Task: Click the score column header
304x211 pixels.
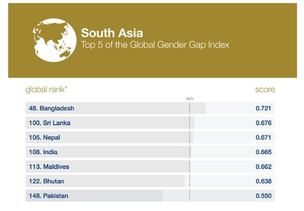Action: [265, 89]
